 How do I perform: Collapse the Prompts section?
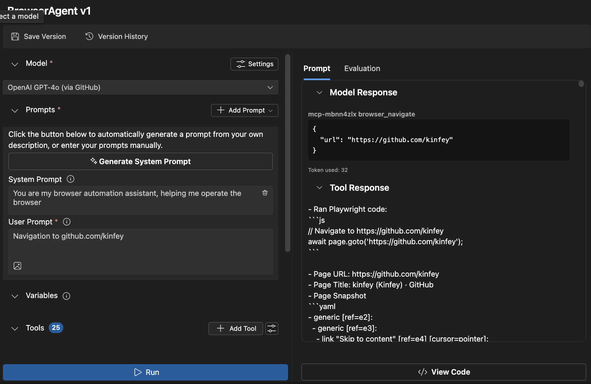15,110
